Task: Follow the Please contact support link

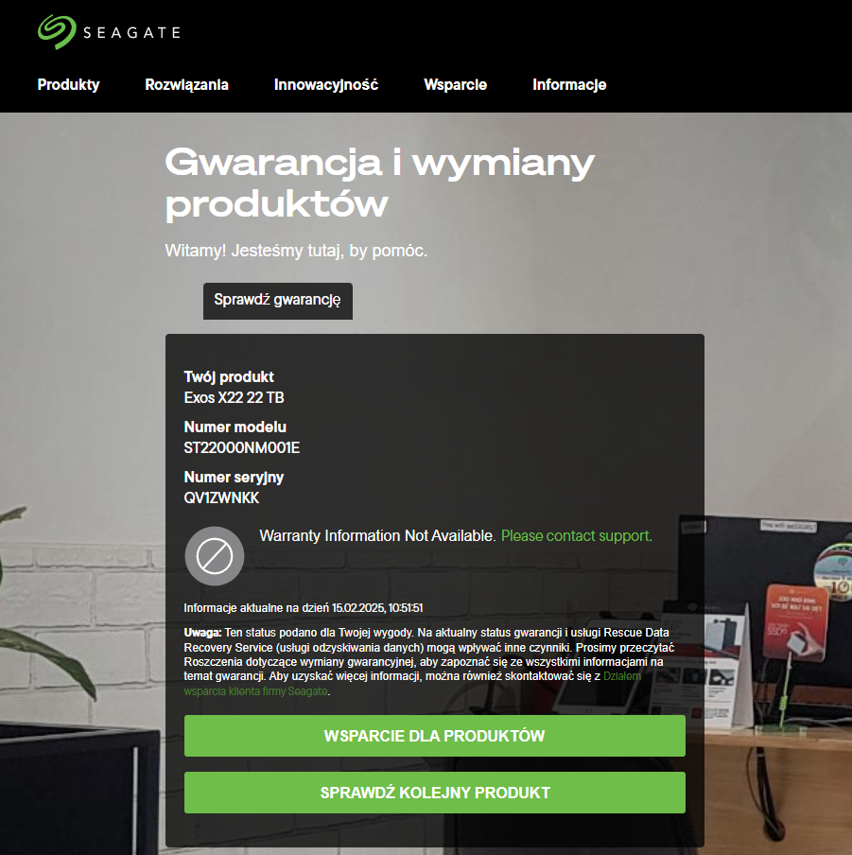Action: pyautogui.click(x=576, y=536)
